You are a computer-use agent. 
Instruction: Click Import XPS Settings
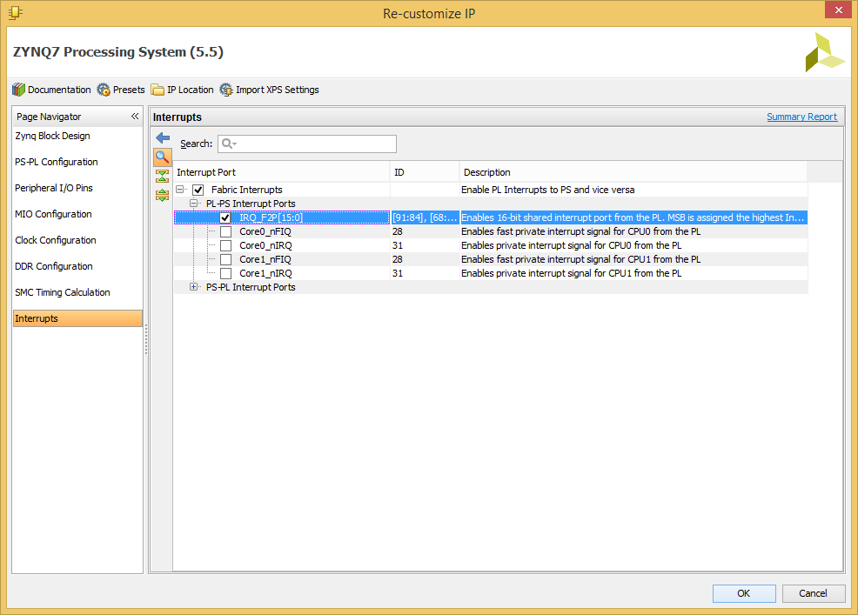pyautogui.click(x=269, y=90)
